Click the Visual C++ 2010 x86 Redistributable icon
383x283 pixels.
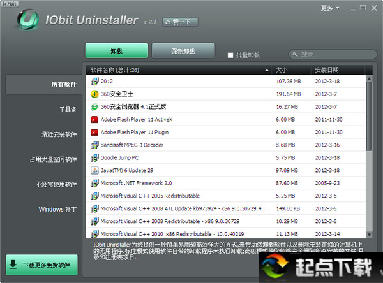coord(94,234)
